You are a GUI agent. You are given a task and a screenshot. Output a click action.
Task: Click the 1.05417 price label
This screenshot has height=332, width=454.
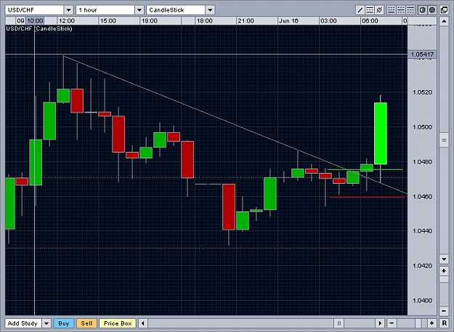click(422, 54)
